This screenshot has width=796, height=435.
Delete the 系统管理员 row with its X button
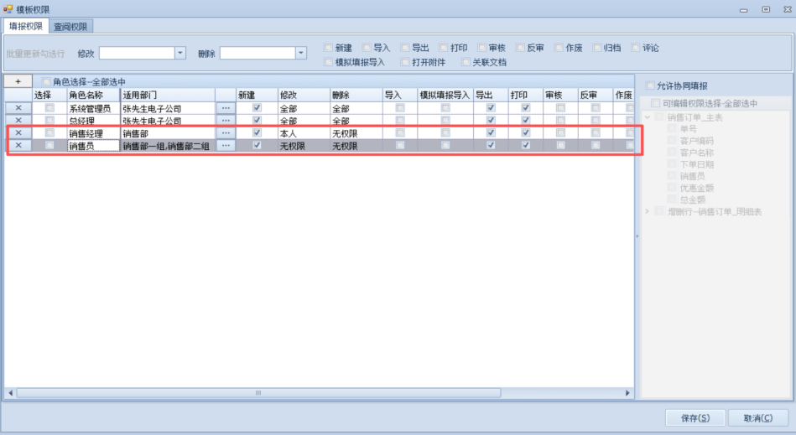tap(18, 108)
